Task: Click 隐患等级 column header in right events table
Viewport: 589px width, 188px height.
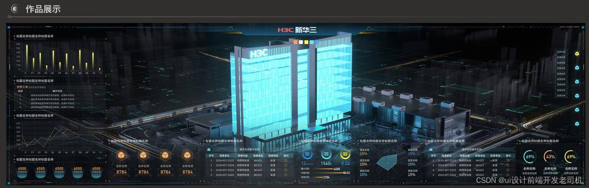Action: pos(495,156)
